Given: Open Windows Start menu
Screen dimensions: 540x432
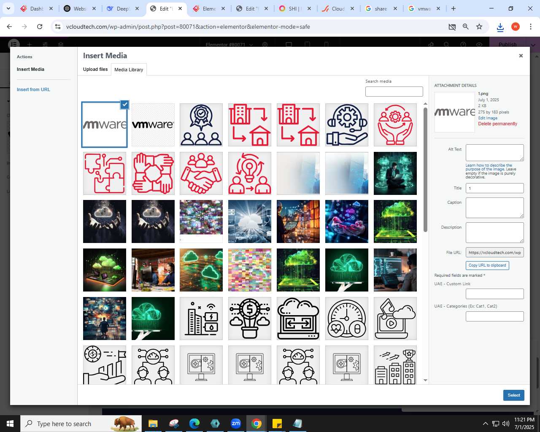Looking at the screenshot, I should point(10,424).
